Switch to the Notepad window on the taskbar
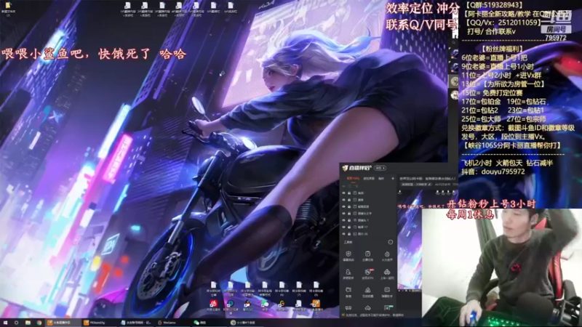 [136, 323]
